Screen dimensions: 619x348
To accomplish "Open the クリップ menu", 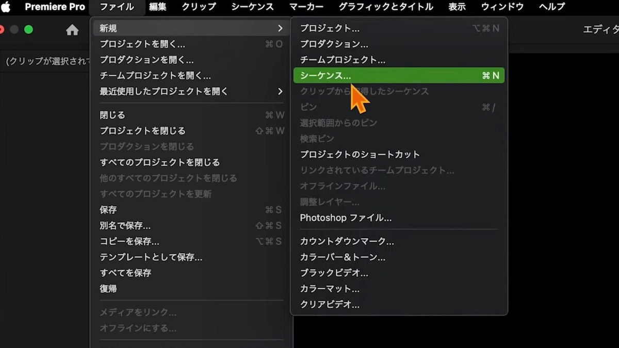I will (x=199, y=7).
